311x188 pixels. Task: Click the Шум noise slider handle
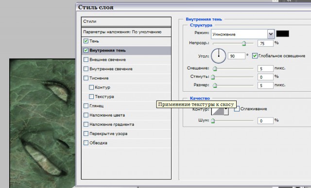[213, 120]
